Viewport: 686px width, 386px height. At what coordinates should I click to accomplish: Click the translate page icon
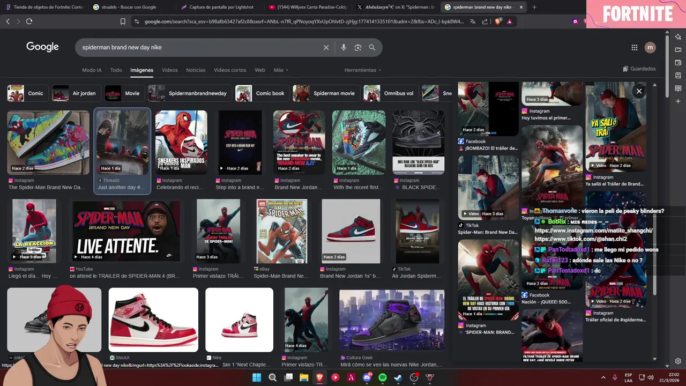[473, 21]
